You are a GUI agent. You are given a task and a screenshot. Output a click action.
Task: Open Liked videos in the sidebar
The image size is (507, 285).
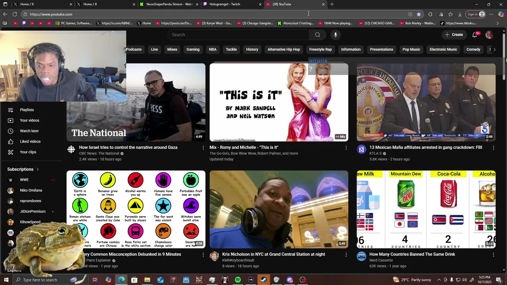pos(30,141)
